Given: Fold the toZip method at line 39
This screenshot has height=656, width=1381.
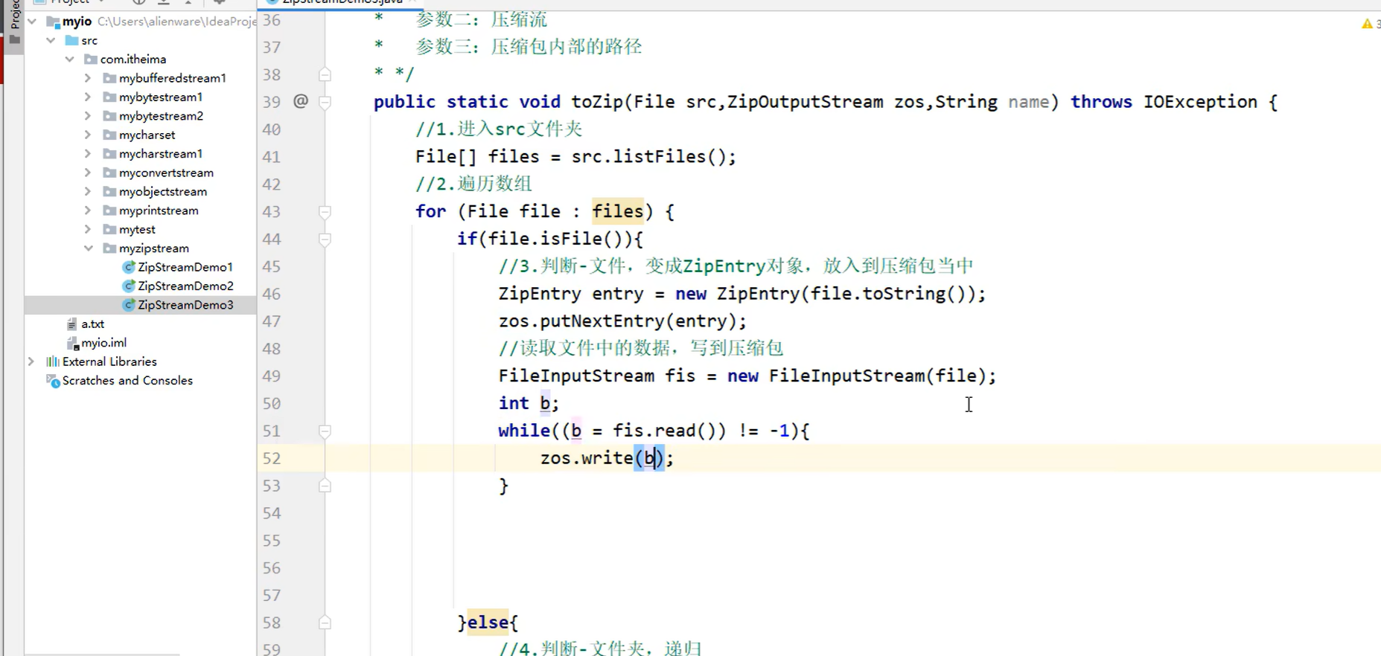Looking at the screenshot, I should [x=325, y=102].
